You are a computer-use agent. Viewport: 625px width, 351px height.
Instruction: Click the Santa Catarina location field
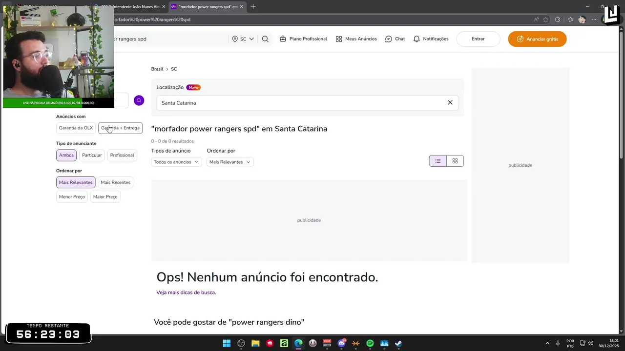point(307,103)
